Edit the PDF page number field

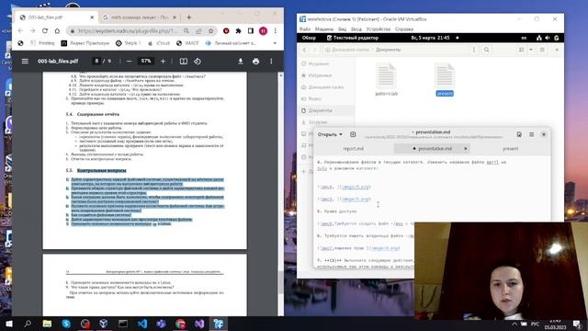click(x=97, y=61)
